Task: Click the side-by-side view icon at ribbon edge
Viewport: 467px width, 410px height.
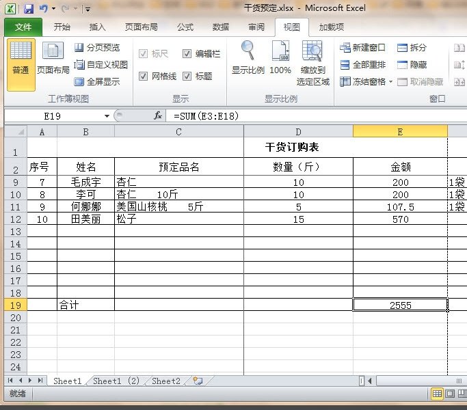Action: coord(459,48)
